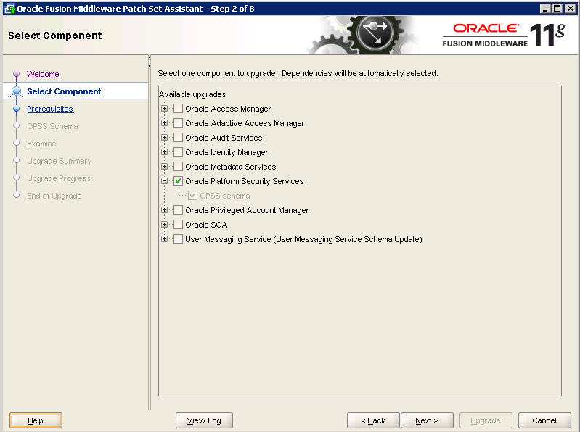Viewport: 580px width, 432px height.
Task: Expand the User Messaging Service node
Action: coord(165,239)
